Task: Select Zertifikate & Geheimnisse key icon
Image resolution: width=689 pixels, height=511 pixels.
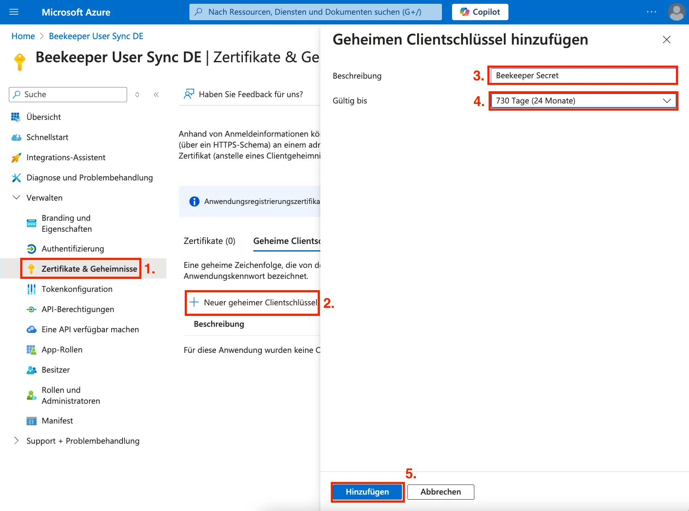Action: click(31, 269)
